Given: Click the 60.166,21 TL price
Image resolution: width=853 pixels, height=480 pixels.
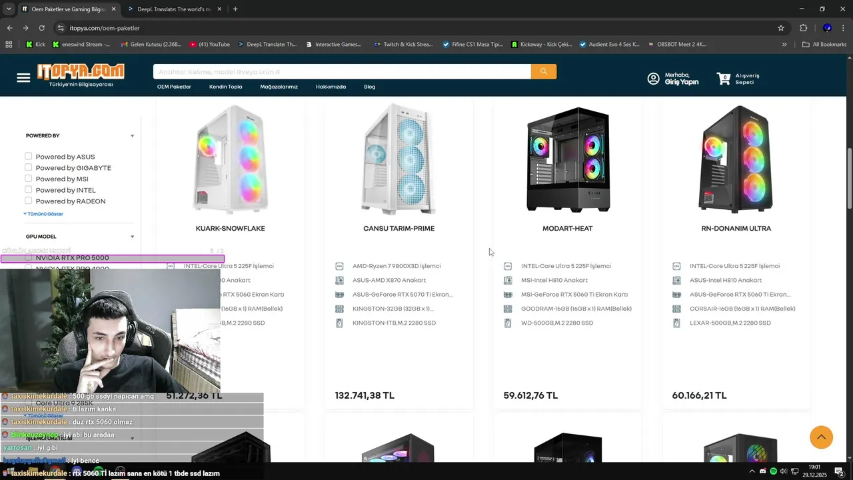Looking at the screenshot, I should tap(699, 395).
